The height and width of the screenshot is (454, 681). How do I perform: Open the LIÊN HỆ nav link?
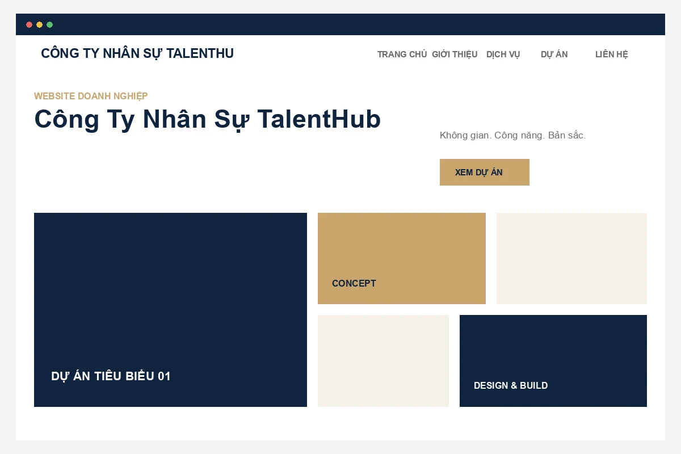coord(612,54)
